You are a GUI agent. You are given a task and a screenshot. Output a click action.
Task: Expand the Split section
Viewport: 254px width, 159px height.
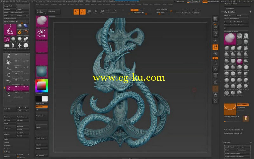(6, 139)
